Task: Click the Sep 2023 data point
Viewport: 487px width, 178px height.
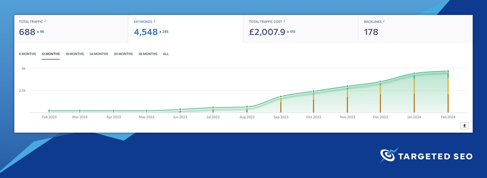Action: click(x=281, y=96)
